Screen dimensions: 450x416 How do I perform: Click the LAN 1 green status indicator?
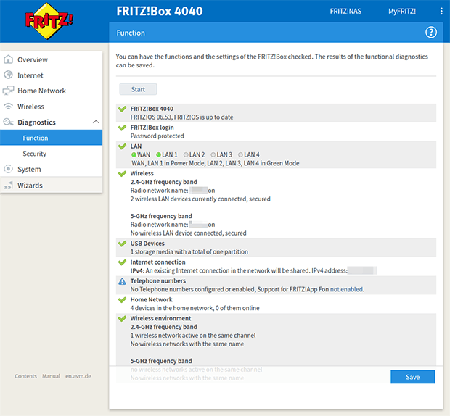[158, 154]
